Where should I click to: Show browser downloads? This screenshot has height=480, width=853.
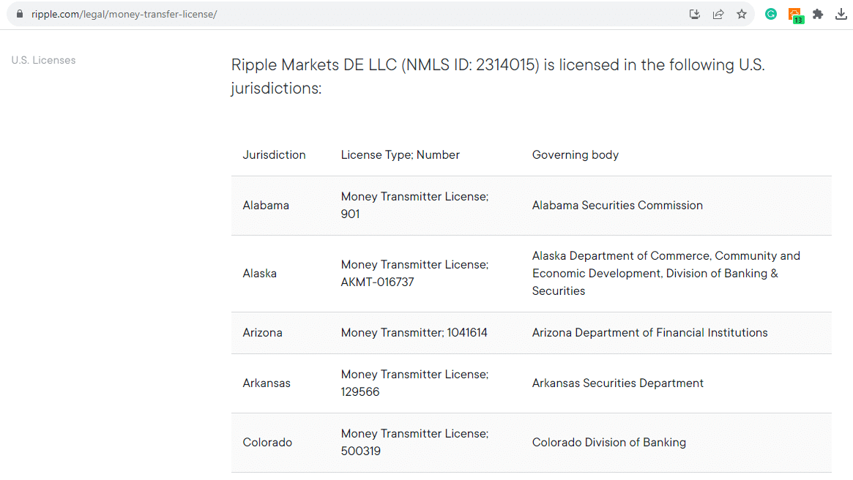point(841,14)
